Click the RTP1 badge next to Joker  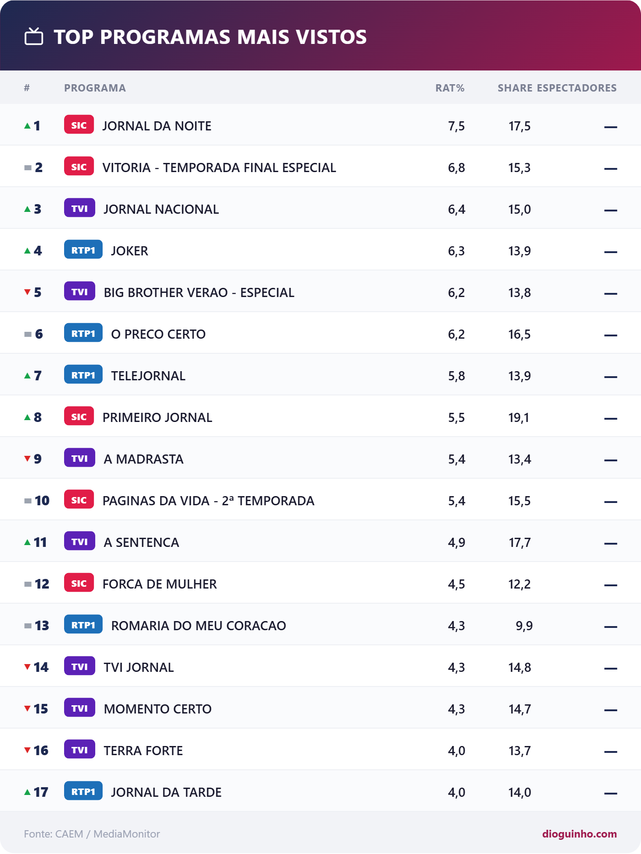[83, 250]
